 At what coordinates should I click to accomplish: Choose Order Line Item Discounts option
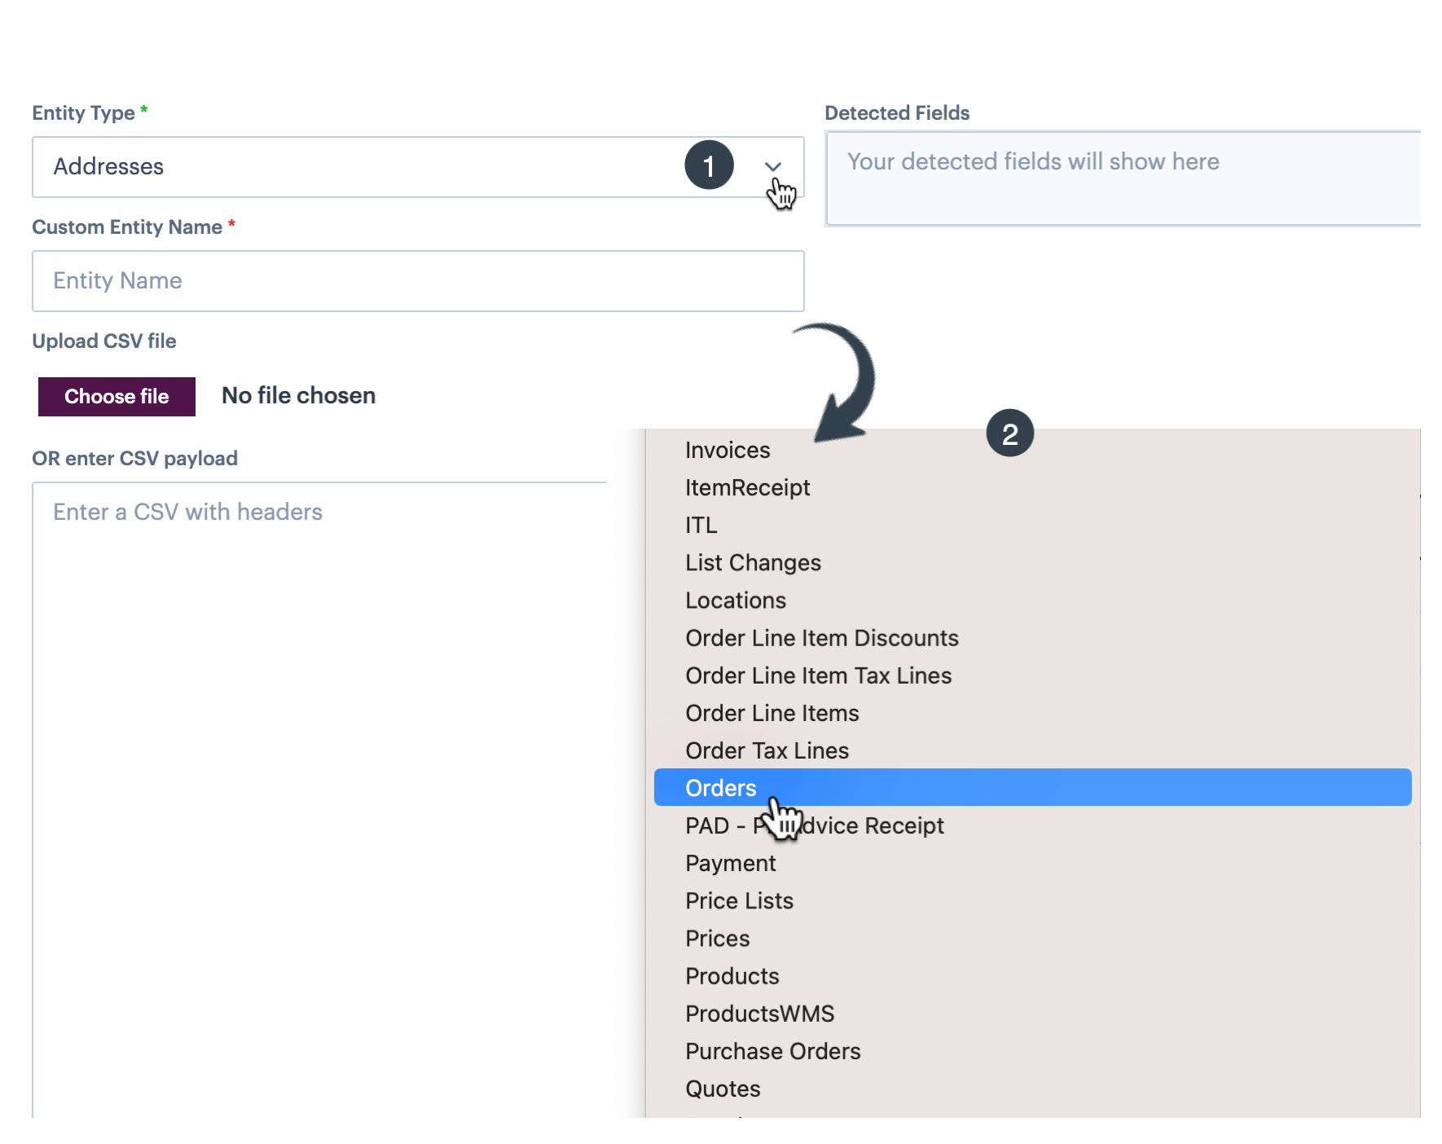(821, 638)
